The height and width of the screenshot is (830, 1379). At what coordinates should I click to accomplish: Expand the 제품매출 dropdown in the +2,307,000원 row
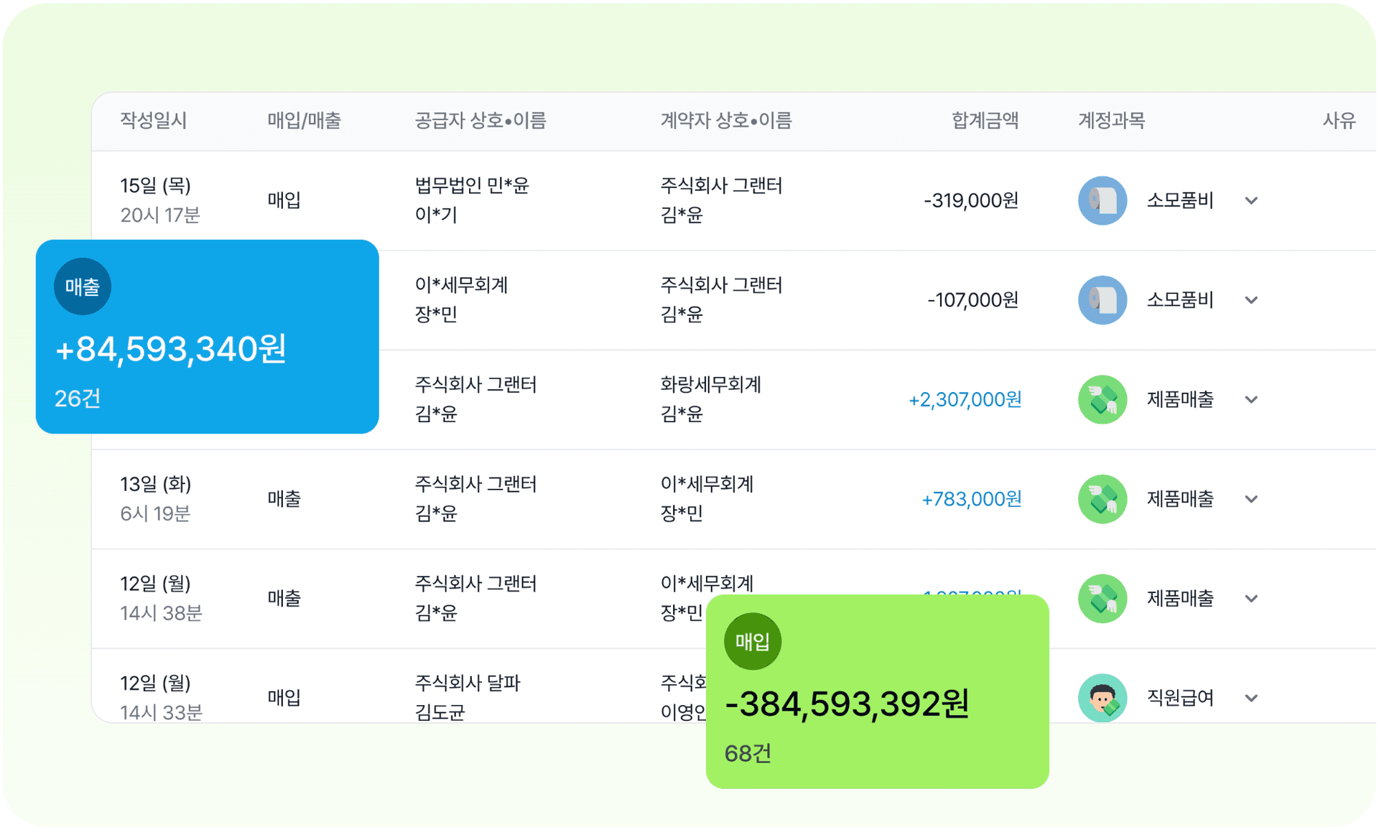(1251, 399)
